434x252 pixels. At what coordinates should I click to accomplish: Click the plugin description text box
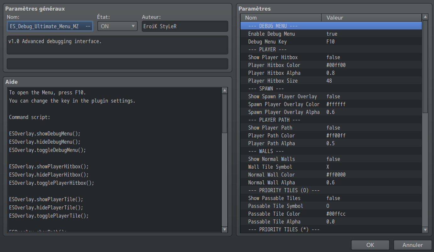click(x=117, y=45)
